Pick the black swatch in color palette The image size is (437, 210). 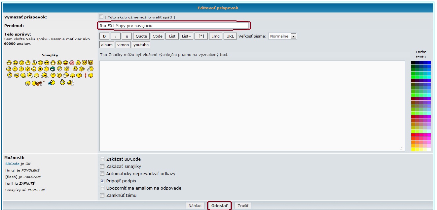pos(413,63)
